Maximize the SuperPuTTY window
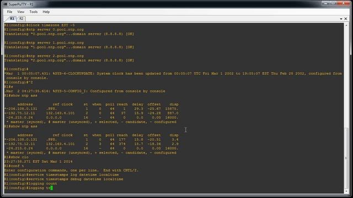 [x=333, y=3]
